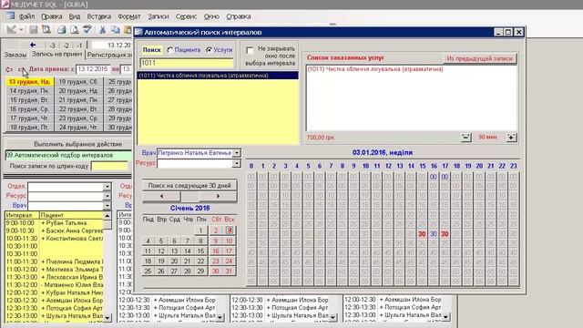Select service (1011) Чистка обличчя in results list
Screen dimensions: 583x328
[218, 76]
